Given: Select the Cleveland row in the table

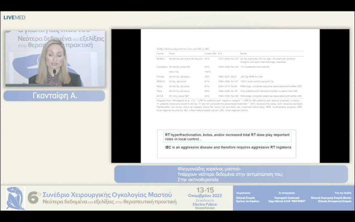Looking at the screenshot, I should point(229,67).
